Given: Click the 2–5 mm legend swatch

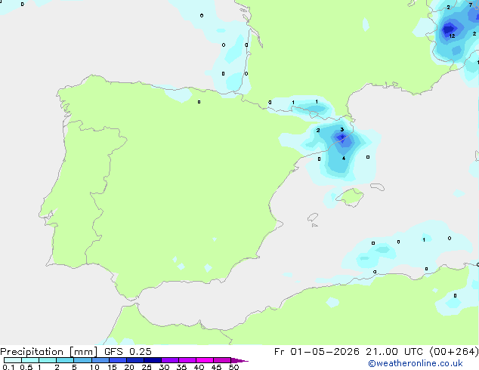Looking at the screenshot, I should (65, 360).
